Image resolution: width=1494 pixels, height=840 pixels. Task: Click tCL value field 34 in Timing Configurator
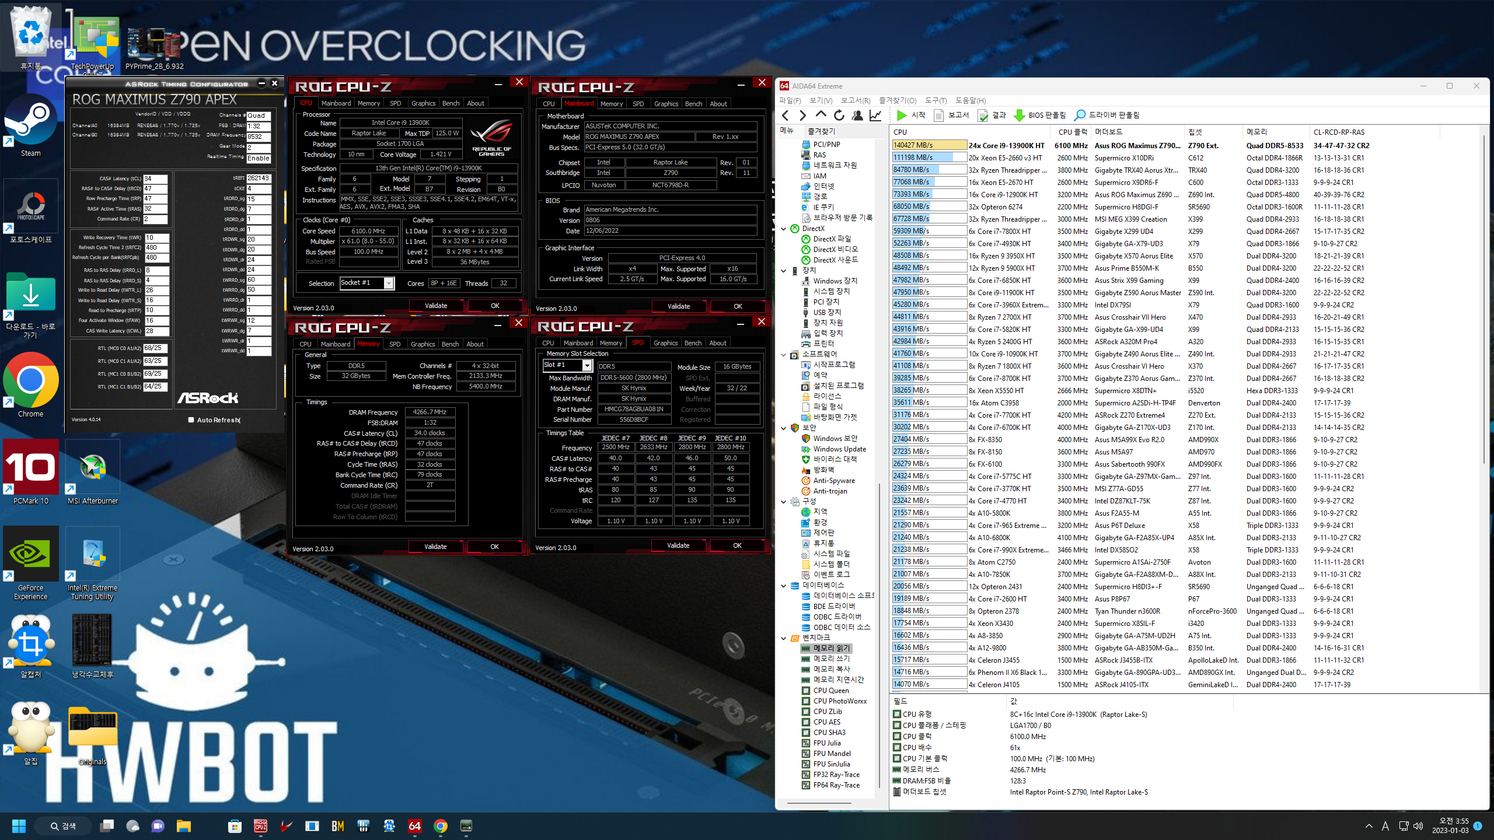155,178
